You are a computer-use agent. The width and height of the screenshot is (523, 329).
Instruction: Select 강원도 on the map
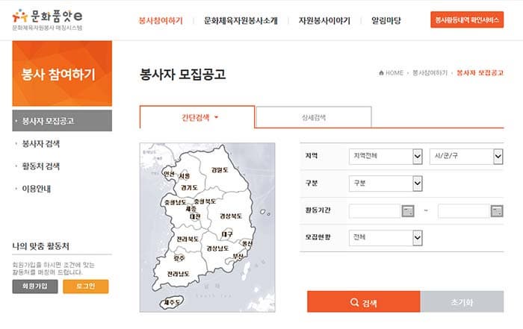pyautogui.click(x=220, y=170)
